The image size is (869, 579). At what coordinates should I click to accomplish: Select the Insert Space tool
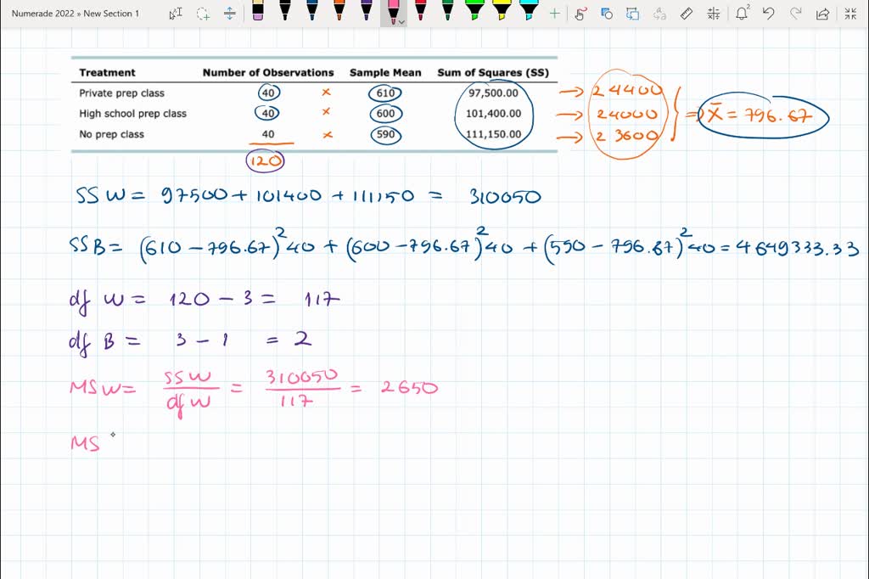[x=229, y=14]
